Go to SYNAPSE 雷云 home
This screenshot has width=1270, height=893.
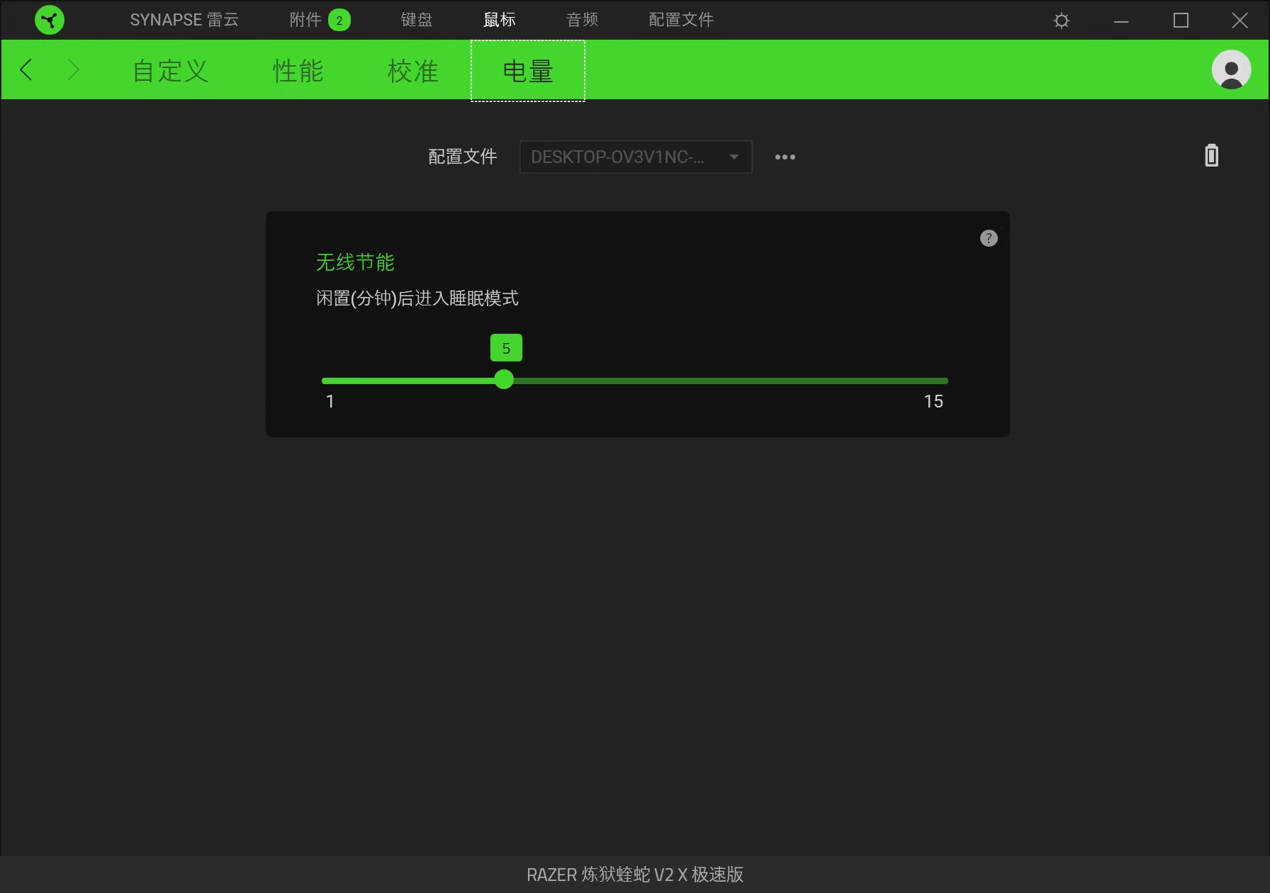click(185, 20)
